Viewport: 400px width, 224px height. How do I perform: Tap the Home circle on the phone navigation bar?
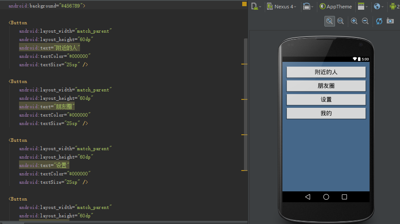click(326, 197)
